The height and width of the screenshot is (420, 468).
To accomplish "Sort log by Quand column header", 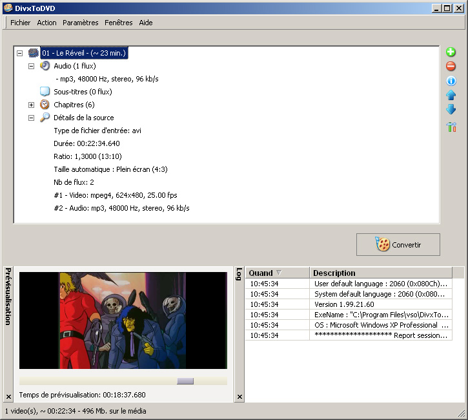I will [x=278, y=273].
